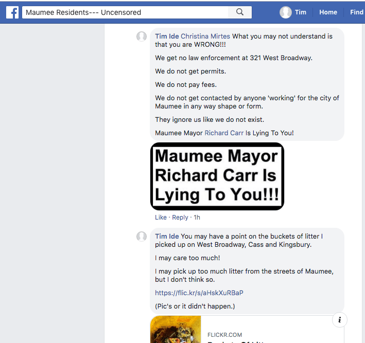Open the Maumee Mayor Lying image
This screenshot has width=365, height=343.
pos(217,176)
